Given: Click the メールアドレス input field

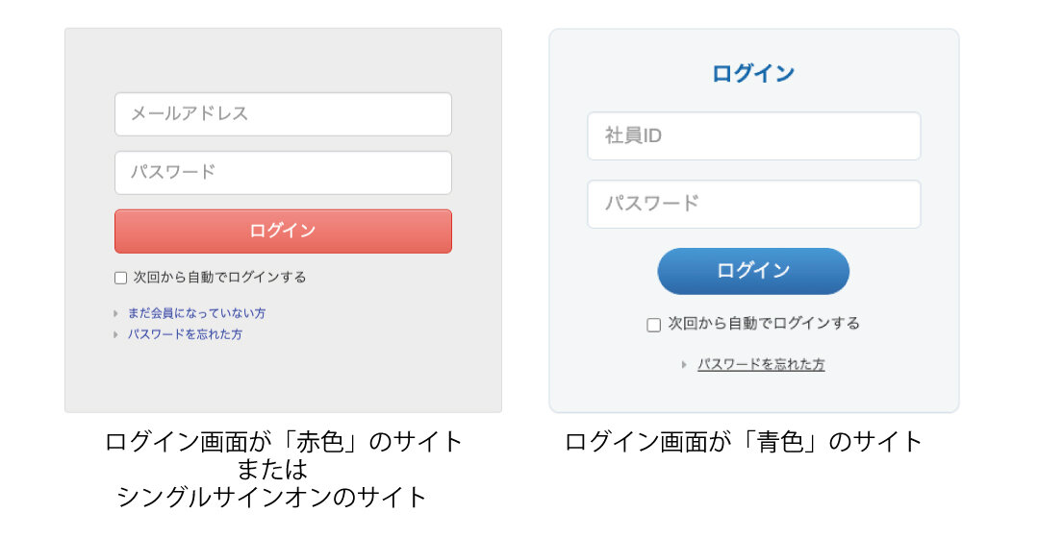Looking at the screenshot, I should click(x=283, y=114).
